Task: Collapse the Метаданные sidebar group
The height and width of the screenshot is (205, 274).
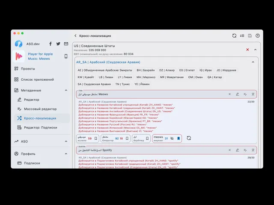Action: click(66, 90)
